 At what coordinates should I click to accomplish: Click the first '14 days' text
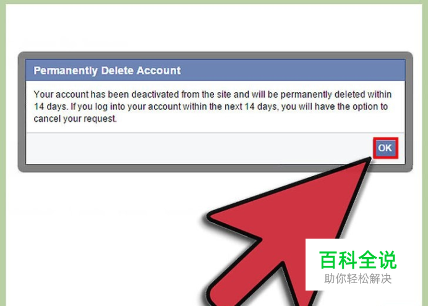click(51, 106)
